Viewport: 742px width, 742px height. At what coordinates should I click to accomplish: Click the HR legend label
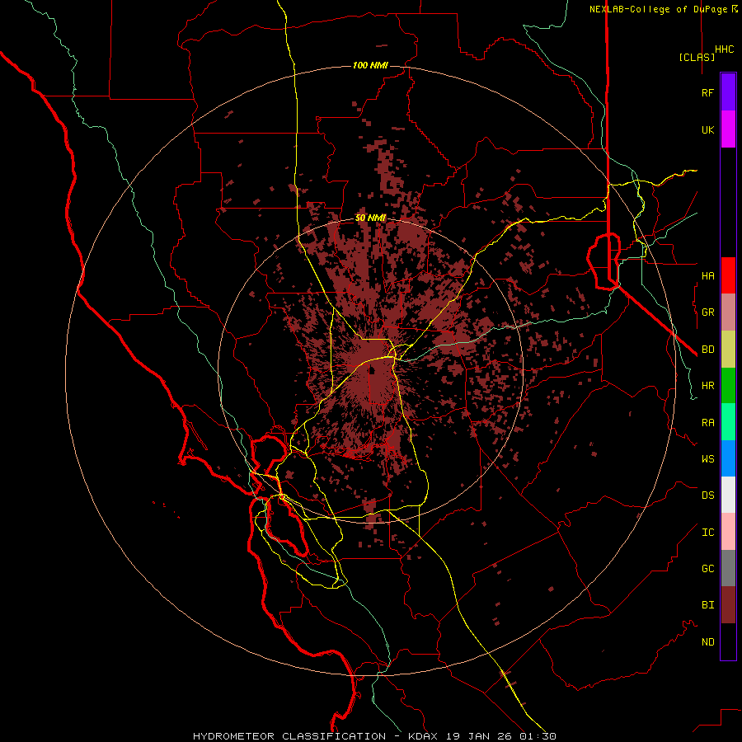[x=707, y=386]
